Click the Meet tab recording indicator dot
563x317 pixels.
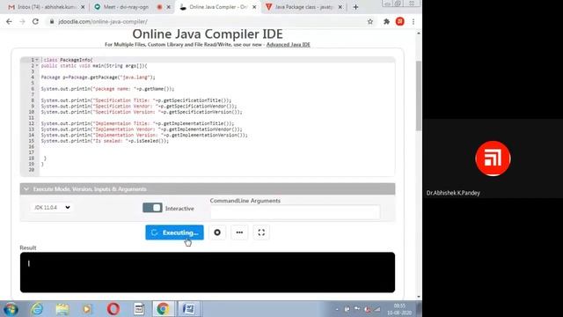click(159, 7)
